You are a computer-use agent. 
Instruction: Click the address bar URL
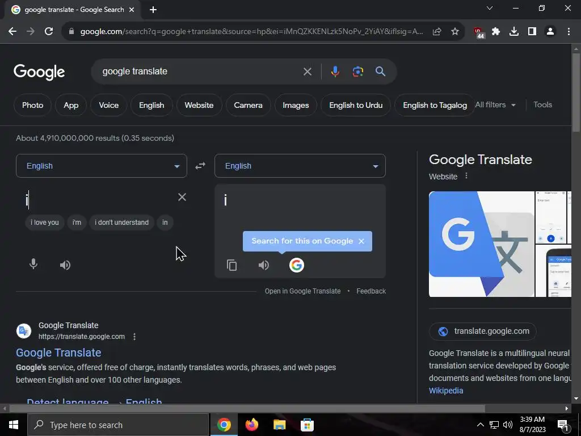coord(251,32)
